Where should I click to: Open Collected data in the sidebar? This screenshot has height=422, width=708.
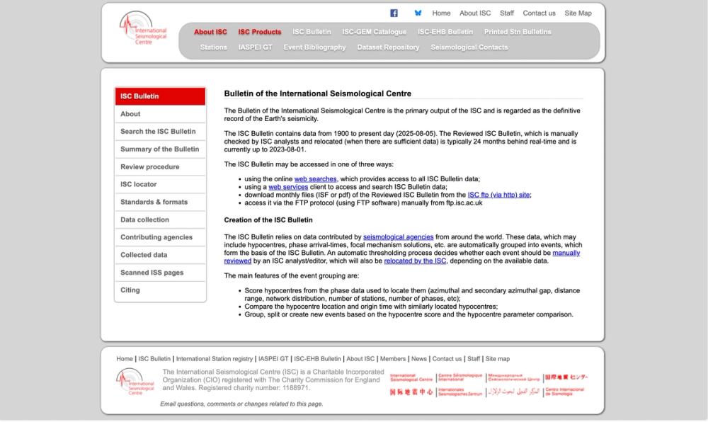(160, 255)
